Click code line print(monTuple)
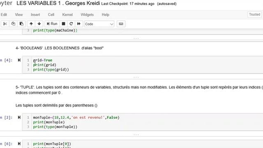The height and width of the screenshot is (148, 263). tap(48, 122)
